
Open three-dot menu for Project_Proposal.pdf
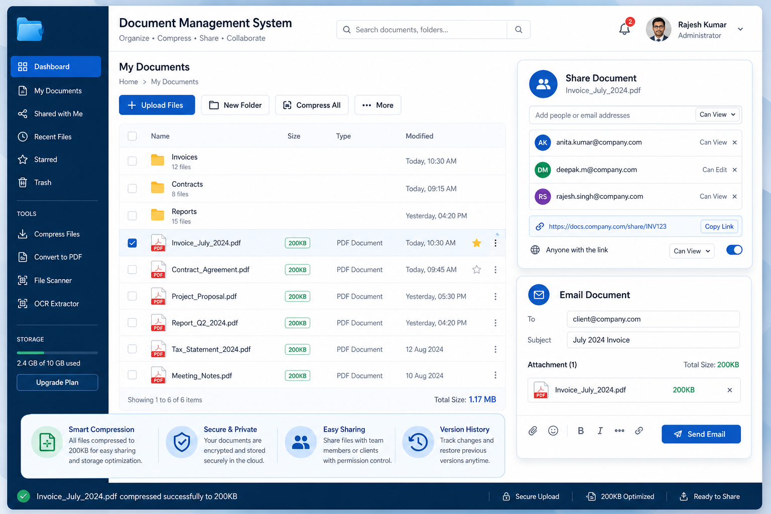(495, 297)
